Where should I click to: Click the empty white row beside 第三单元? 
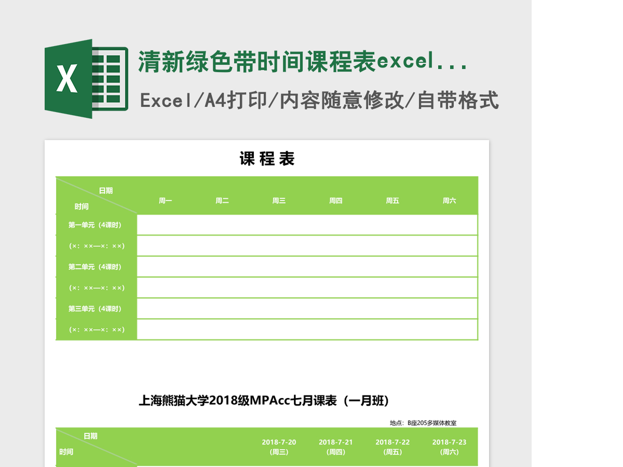pyautogui.click(x=307, y=309)
